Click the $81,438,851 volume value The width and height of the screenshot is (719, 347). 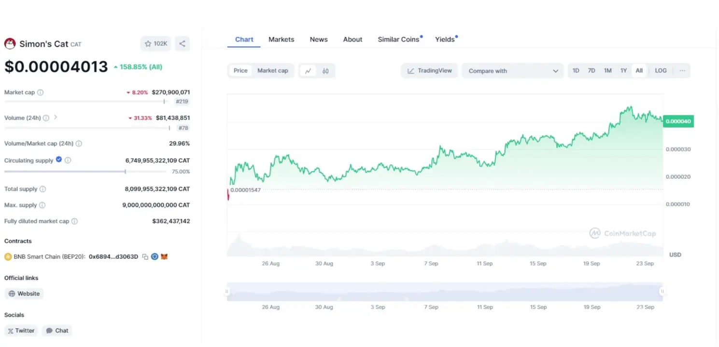[x=173, y=118]
